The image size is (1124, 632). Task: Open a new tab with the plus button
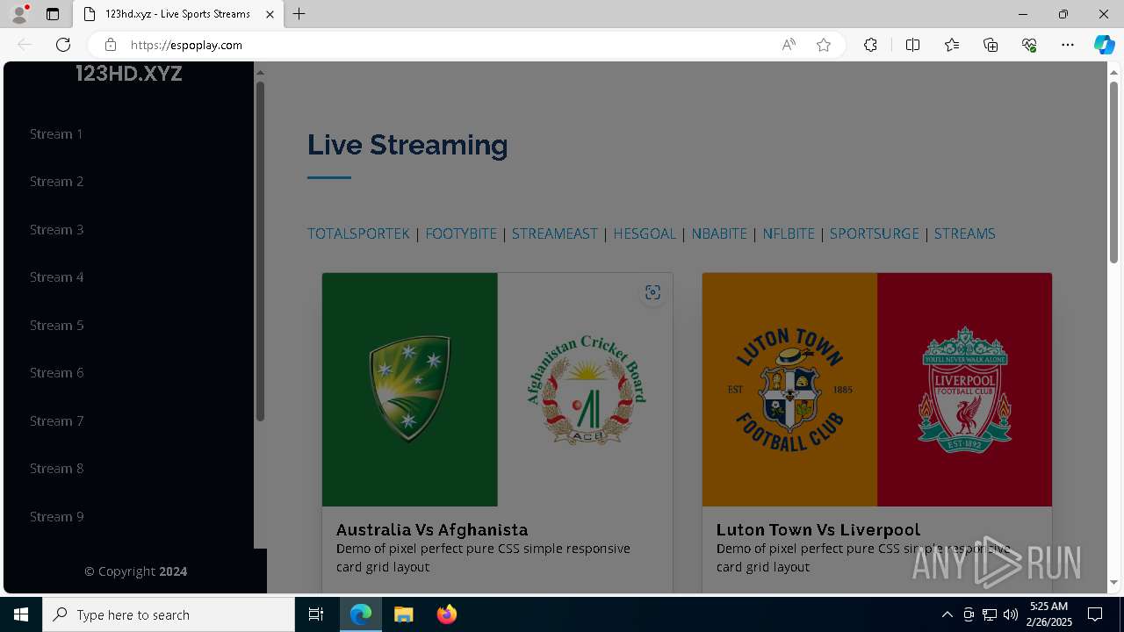tap(299, 14)
